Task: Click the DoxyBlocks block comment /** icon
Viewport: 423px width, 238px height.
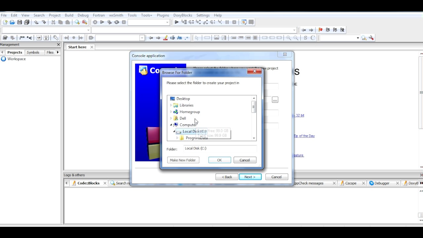Action: tap(22, 38)
